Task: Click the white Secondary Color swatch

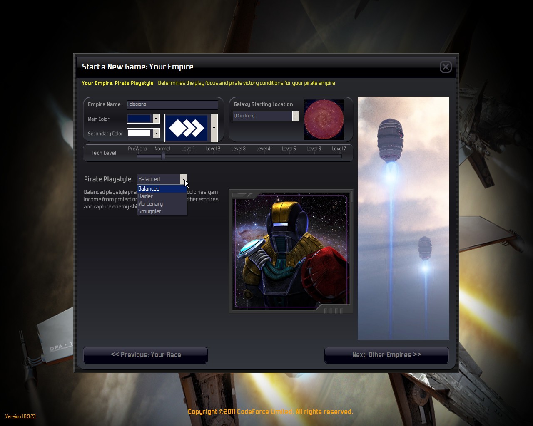Action: point(139,134)
